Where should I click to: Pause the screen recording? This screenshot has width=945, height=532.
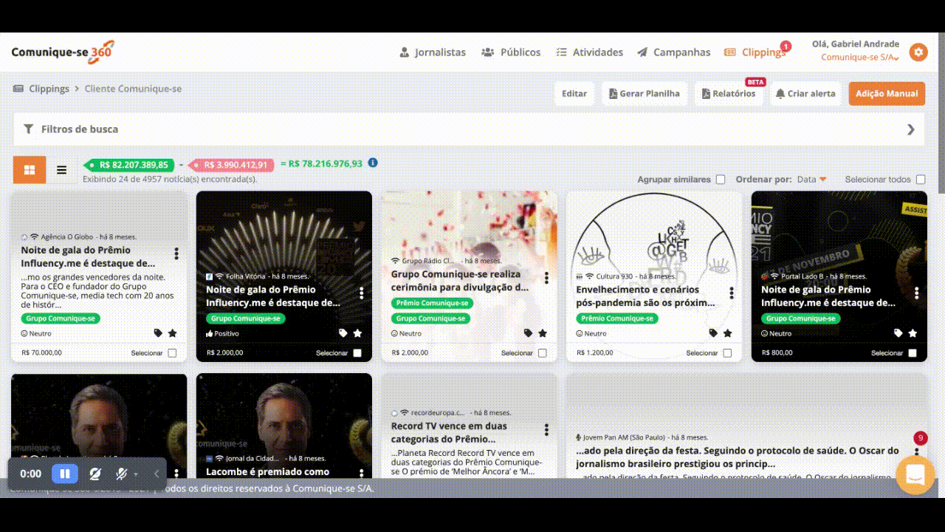[64, 474]
